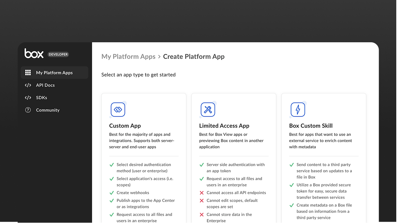This screenshot has height=223, width=398.
Task: Click red X beside 'Cannot edit scopes'
Action: coord(202,201)
